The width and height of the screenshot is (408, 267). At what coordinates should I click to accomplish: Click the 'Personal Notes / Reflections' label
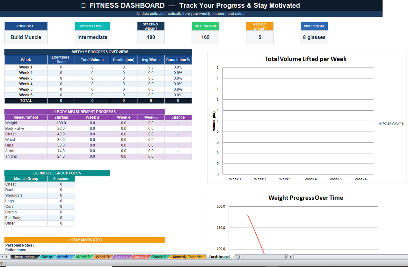20,248
